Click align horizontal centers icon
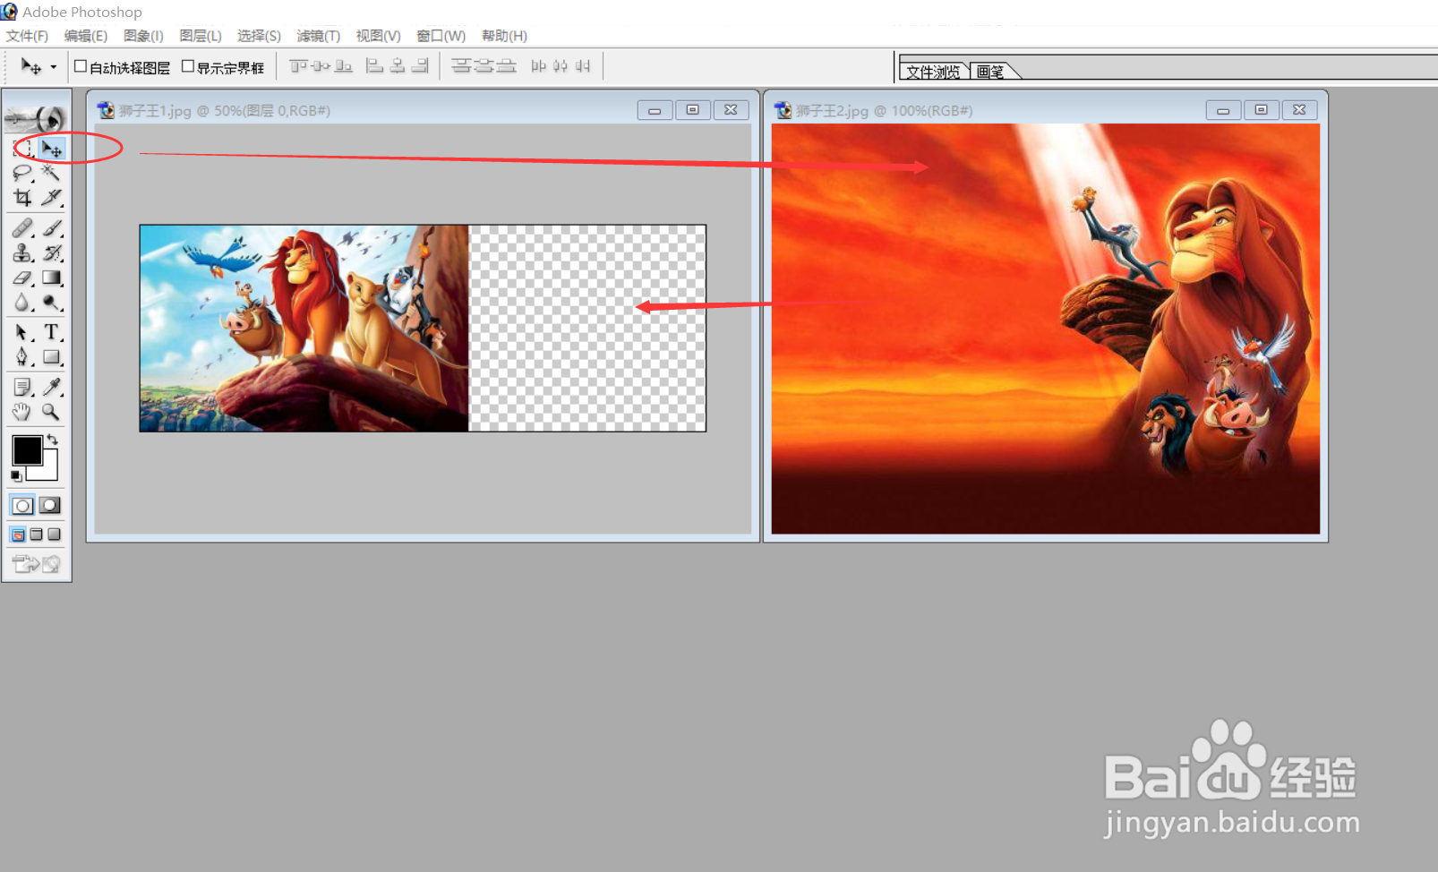 [x=398, y=66]
